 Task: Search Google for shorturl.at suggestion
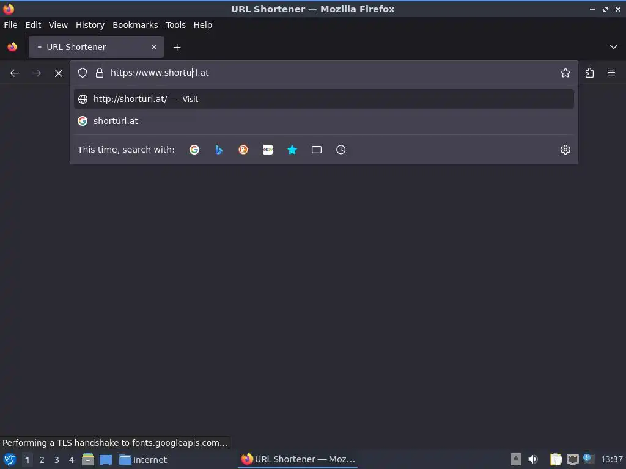pos(324,121)
